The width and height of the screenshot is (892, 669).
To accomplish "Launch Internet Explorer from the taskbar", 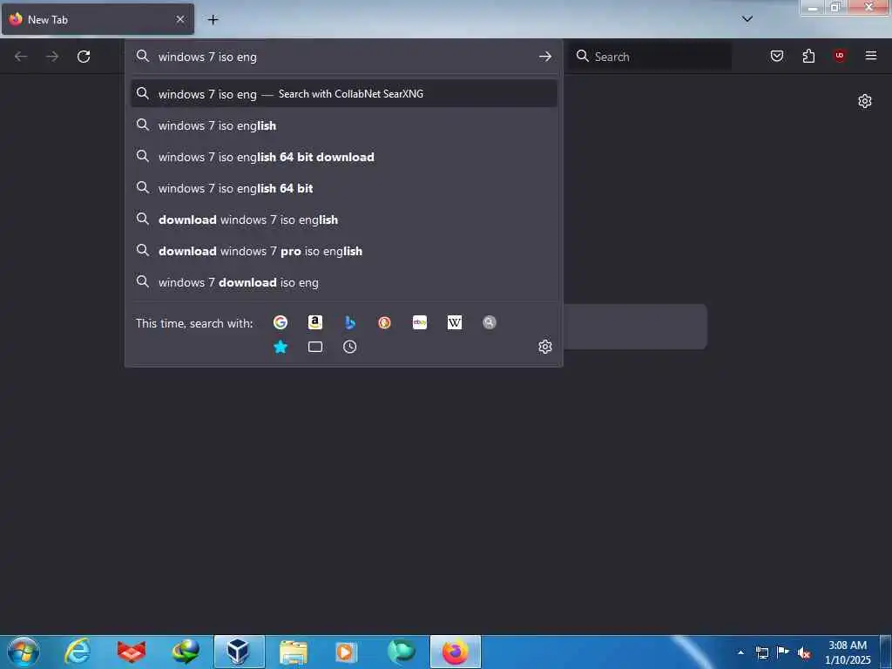I will tap(78, 652).
